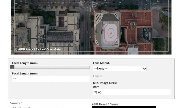Click the ARRI Alexa LF Sensor preview box
The image size is (192, 108).
click(x=124, y=107)
